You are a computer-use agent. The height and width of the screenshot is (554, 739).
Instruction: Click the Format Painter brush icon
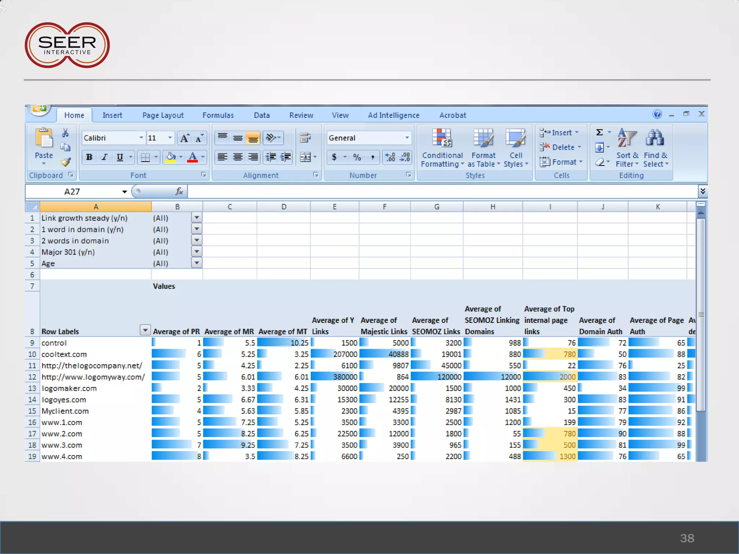pos(66,162)
